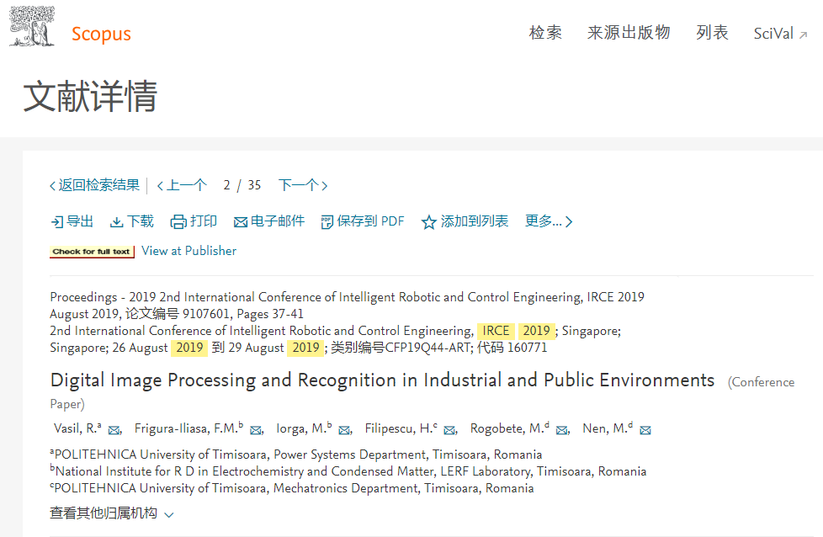Open View at Publisher link

[189, 251]
